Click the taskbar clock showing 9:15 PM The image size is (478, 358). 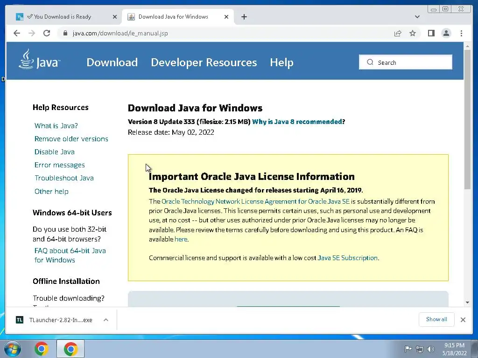point(454,349)
